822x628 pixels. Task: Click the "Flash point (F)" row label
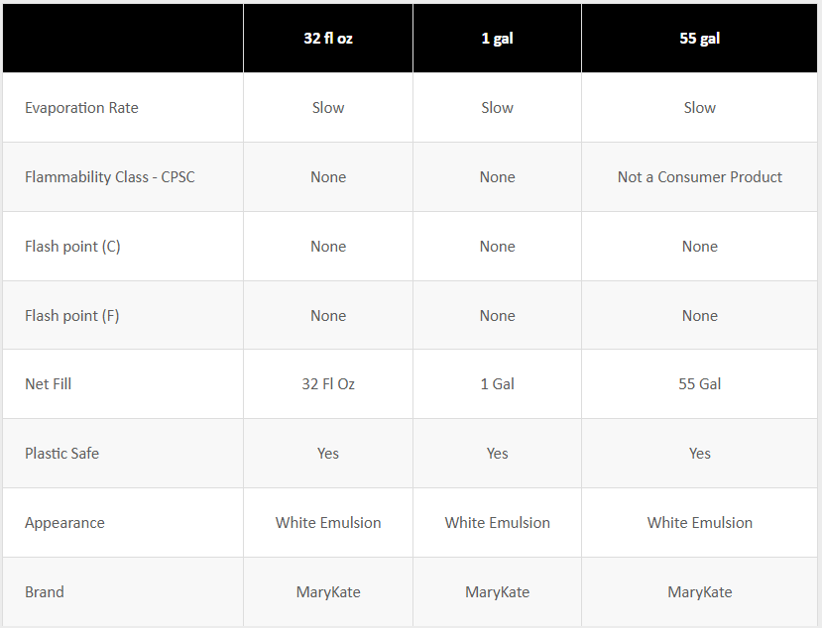point(72,316)
